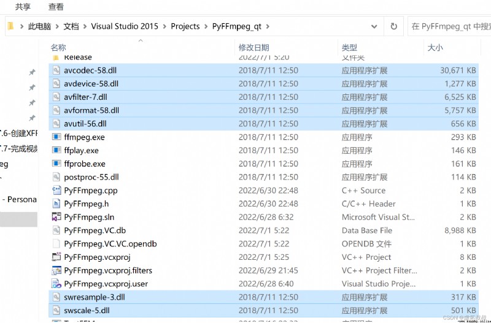Click folder icon in address bar

(x=10, y=26)
